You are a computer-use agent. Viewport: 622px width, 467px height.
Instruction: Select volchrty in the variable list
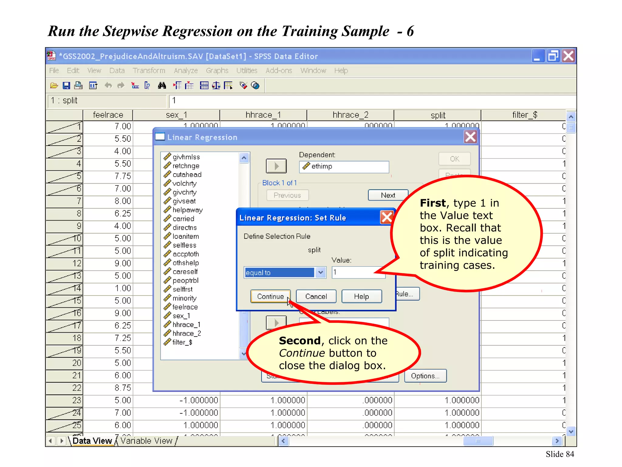184,183
